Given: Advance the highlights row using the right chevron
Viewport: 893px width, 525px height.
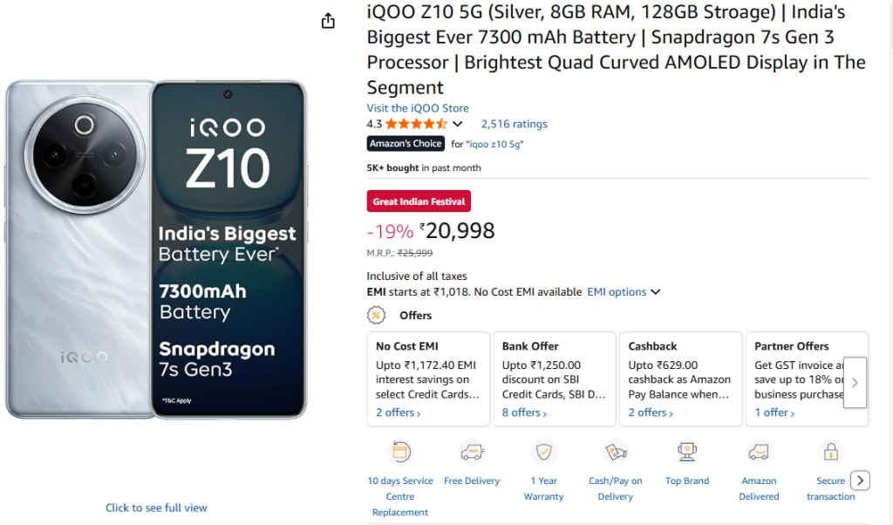Looking at the screenshot, I should 860,480.
